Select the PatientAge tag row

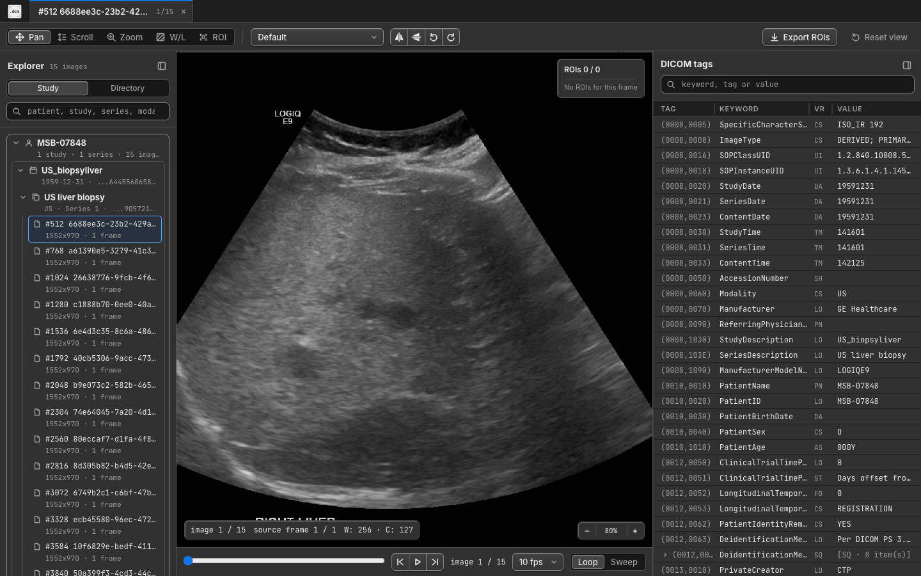click(787, 447)
